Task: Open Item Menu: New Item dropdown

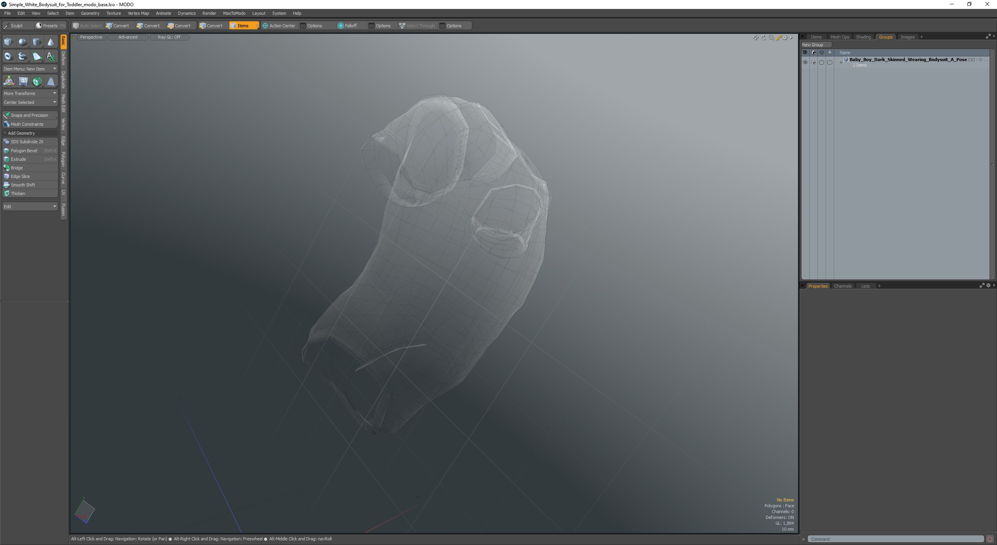Action: click(30, 69)
